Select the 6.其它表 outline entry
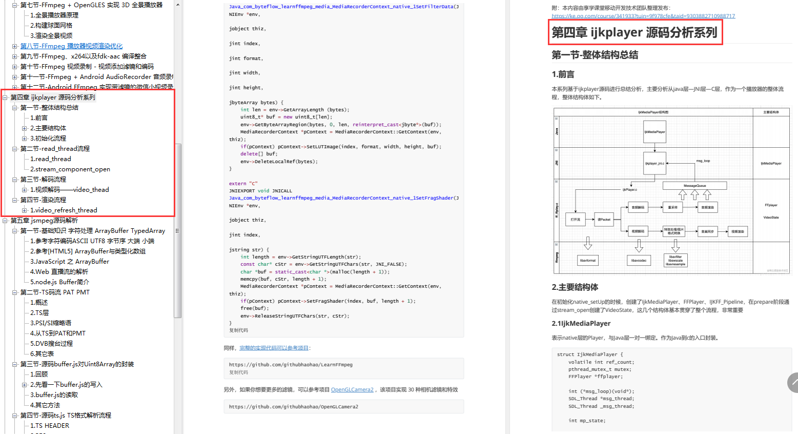 click(42, 354)
